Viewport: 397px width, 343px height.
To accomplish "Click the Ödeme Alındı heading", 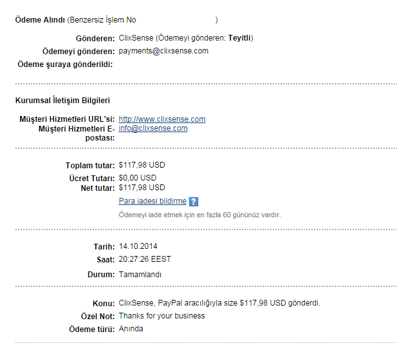I will pos(40,20).
